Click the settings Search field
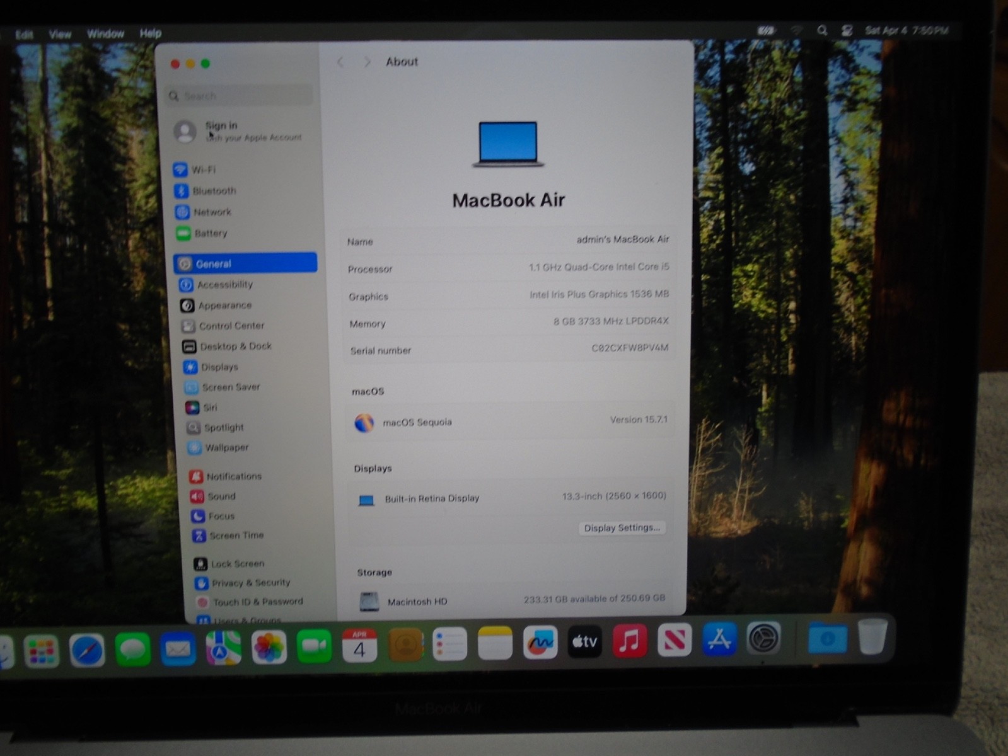The width and height of the screenshot is (1008, 756). click(239, 96)
